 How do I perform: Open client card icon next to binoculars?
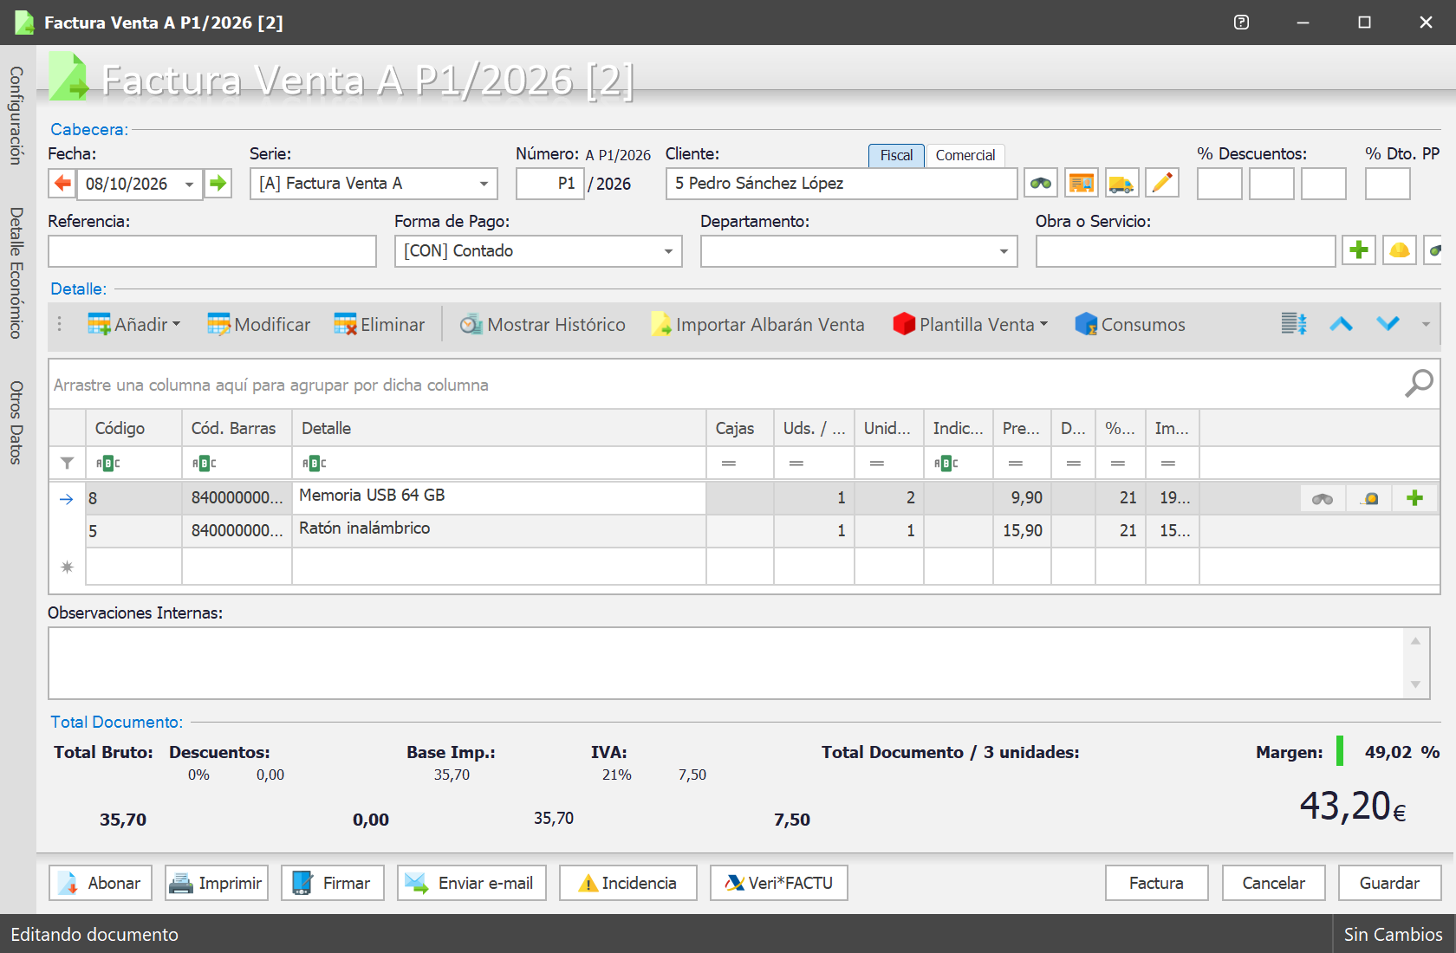point(1082,183)
